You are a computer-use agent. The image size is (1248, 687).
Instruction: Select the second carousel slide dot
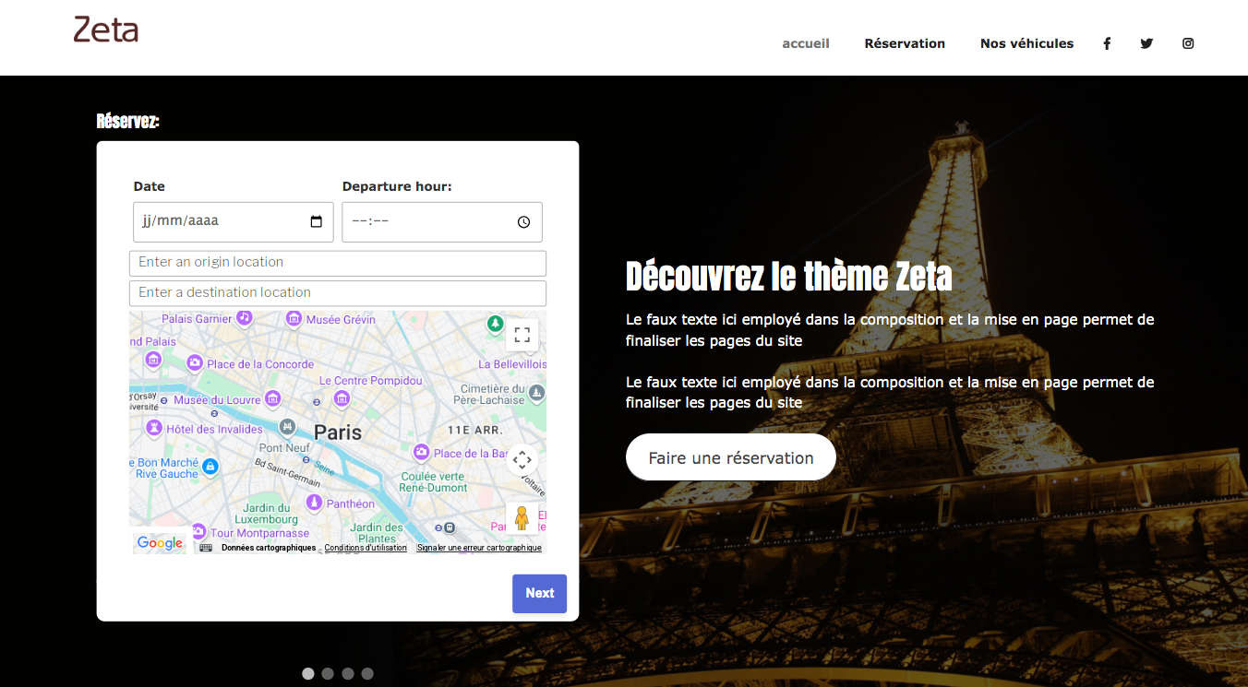pos(328,674)
